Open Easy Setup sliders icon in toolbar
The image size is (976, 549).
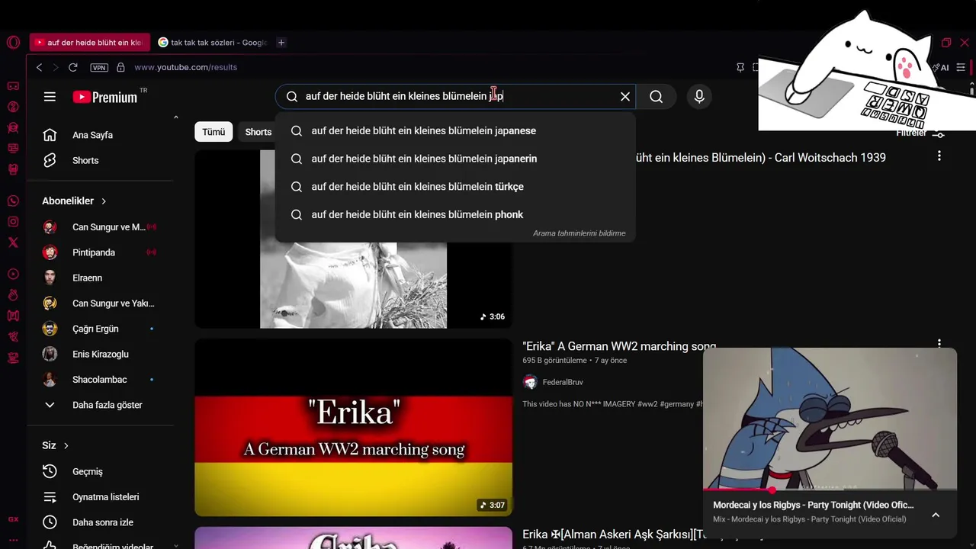[x=961, y=67]
